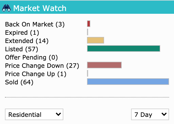Image resolution: width=174 pixels, height=124 pixels.
Task: Select the Listed (57) link
Action: click(x=21, y=49)
